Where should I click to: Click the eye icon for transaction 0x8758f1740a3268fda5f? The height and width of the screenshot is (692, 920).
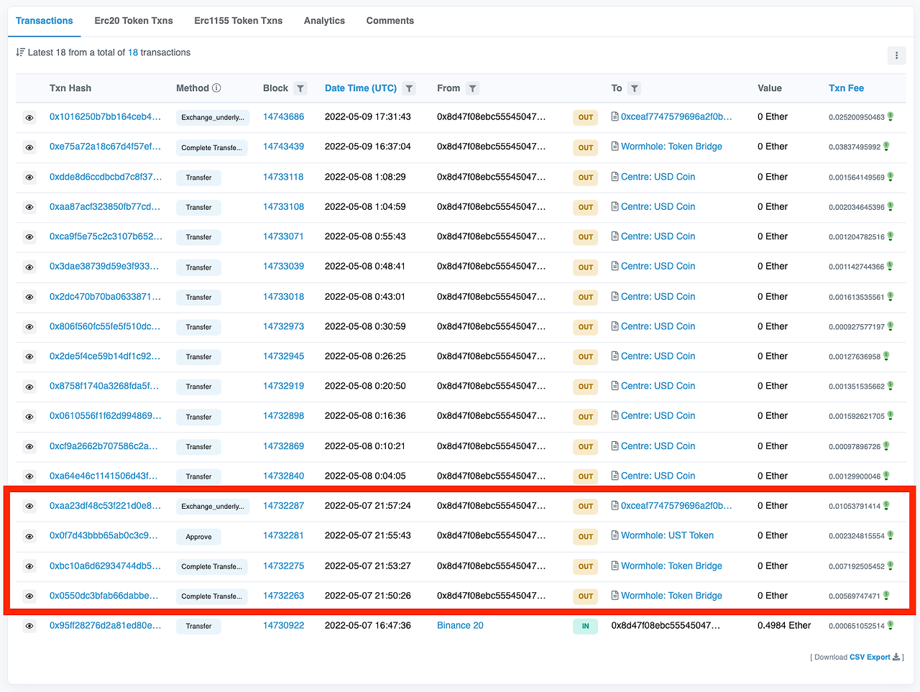pyautogui.click(x=29, y=387)
